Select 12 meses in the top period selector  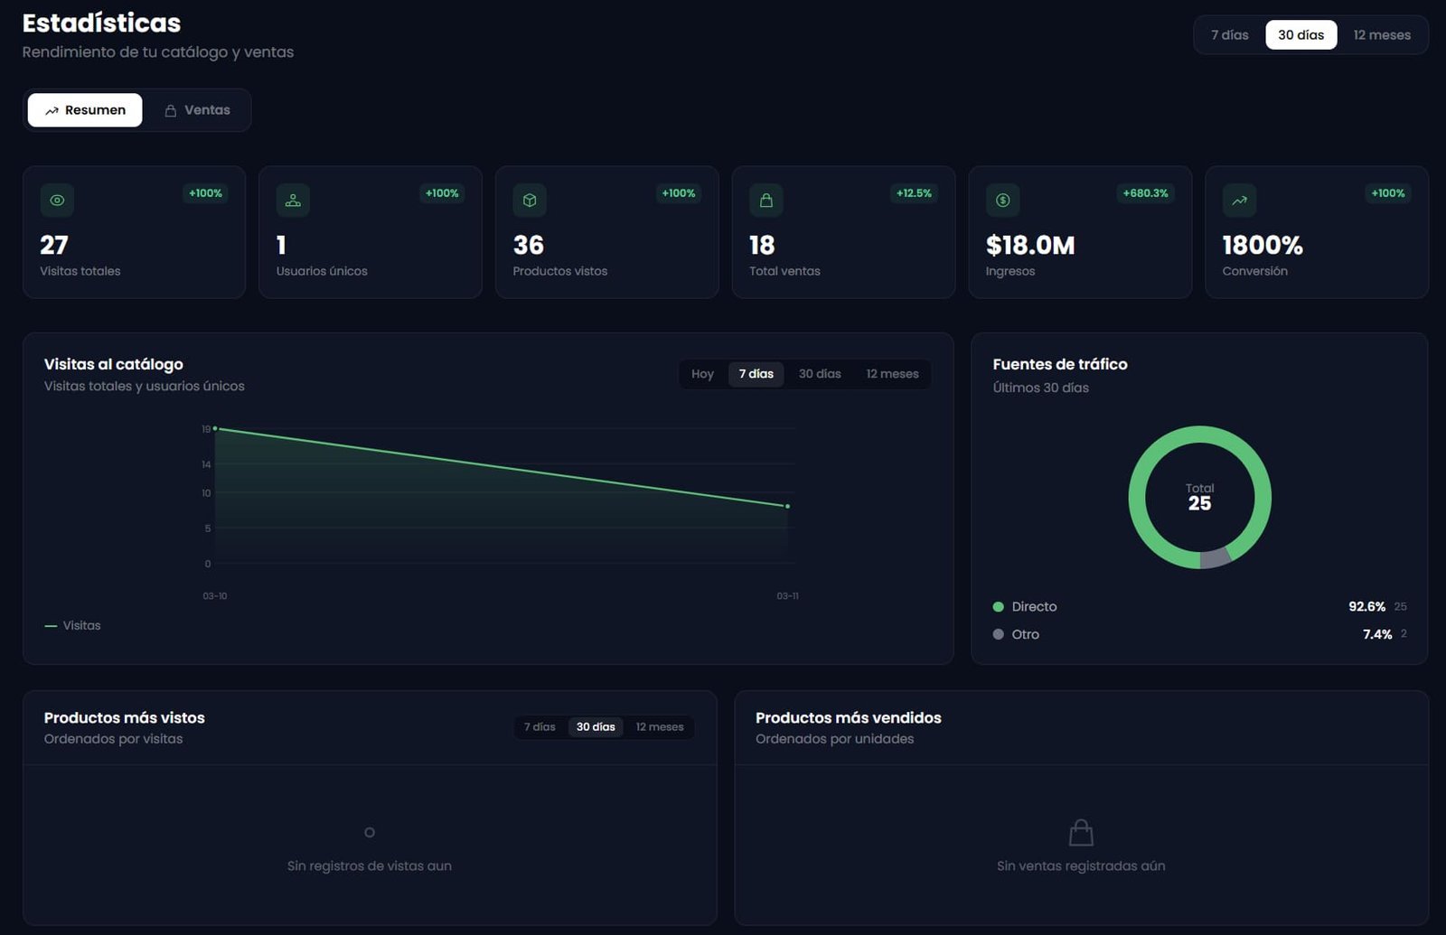click(1381, 35)
